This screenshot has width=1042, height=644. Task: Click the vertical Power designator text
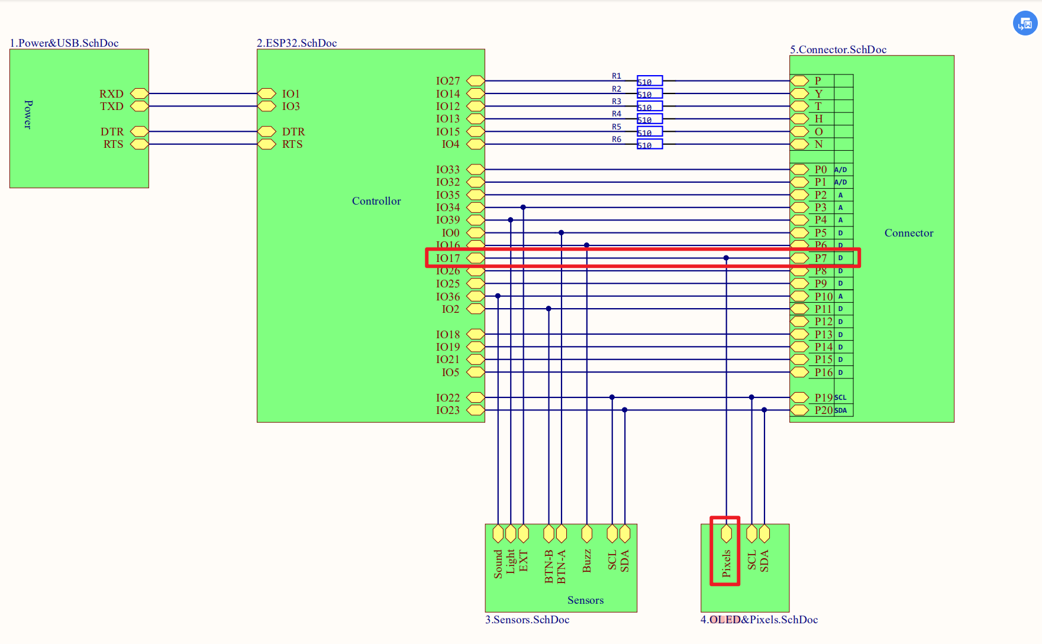(28, 114)
